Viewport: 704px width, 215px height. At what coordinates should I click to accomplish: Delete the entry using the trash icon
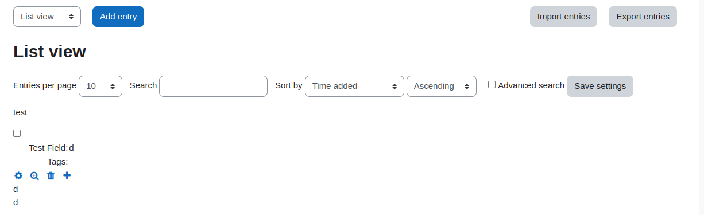pos(51,175)
